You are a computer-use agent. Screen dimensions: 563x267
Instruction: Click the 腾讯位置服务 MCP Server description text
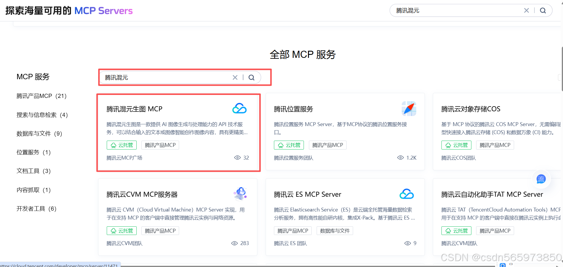pos(340,128)
